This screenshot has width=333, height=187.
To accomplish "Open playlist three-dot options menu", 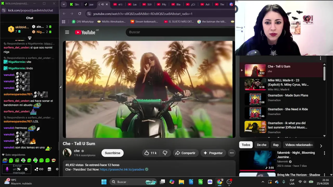I will (x=321, y=58).
